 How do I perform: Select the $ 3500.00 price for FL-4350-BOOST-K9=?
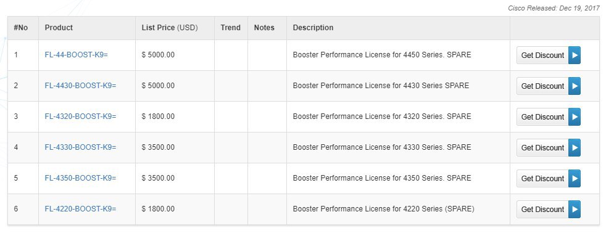158,178
